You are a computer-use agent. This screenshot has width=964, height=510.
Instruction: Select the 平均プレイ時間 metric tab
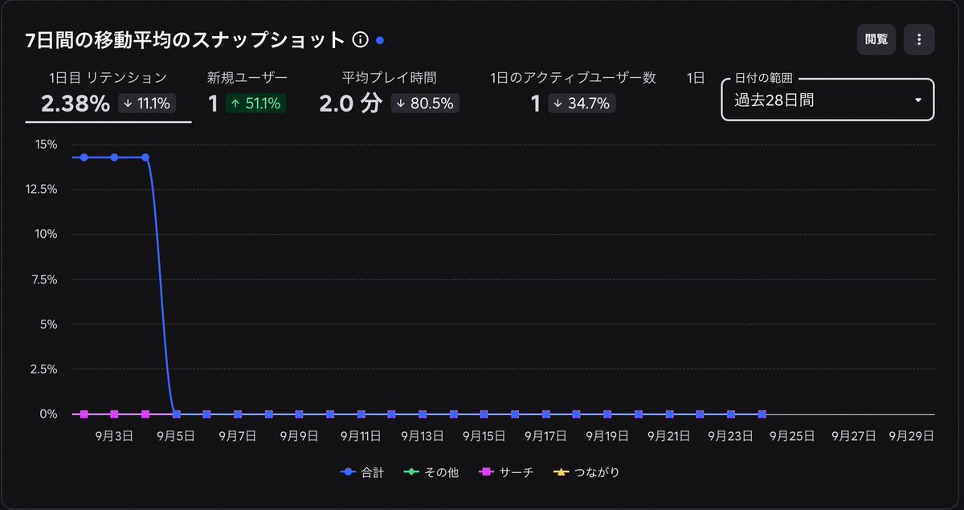[x=389, y=91]
